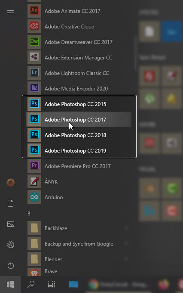Launch Adobe Creative Cloud icon
Image resolution: width=183 pixels, height=293 pixels.
(34, 26)
